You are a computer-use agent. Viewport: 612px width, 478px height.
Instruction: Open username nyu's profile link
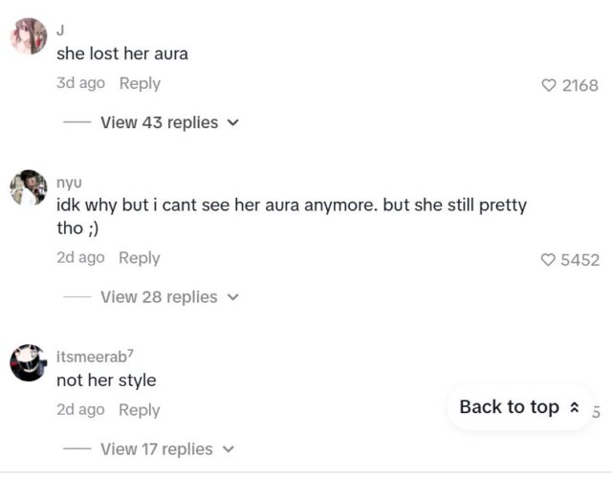pos(69,182)
